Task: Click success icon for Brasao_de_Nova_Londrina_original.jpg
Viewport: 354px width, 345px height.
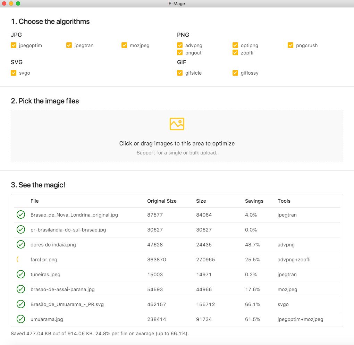Action: (21, 214)
